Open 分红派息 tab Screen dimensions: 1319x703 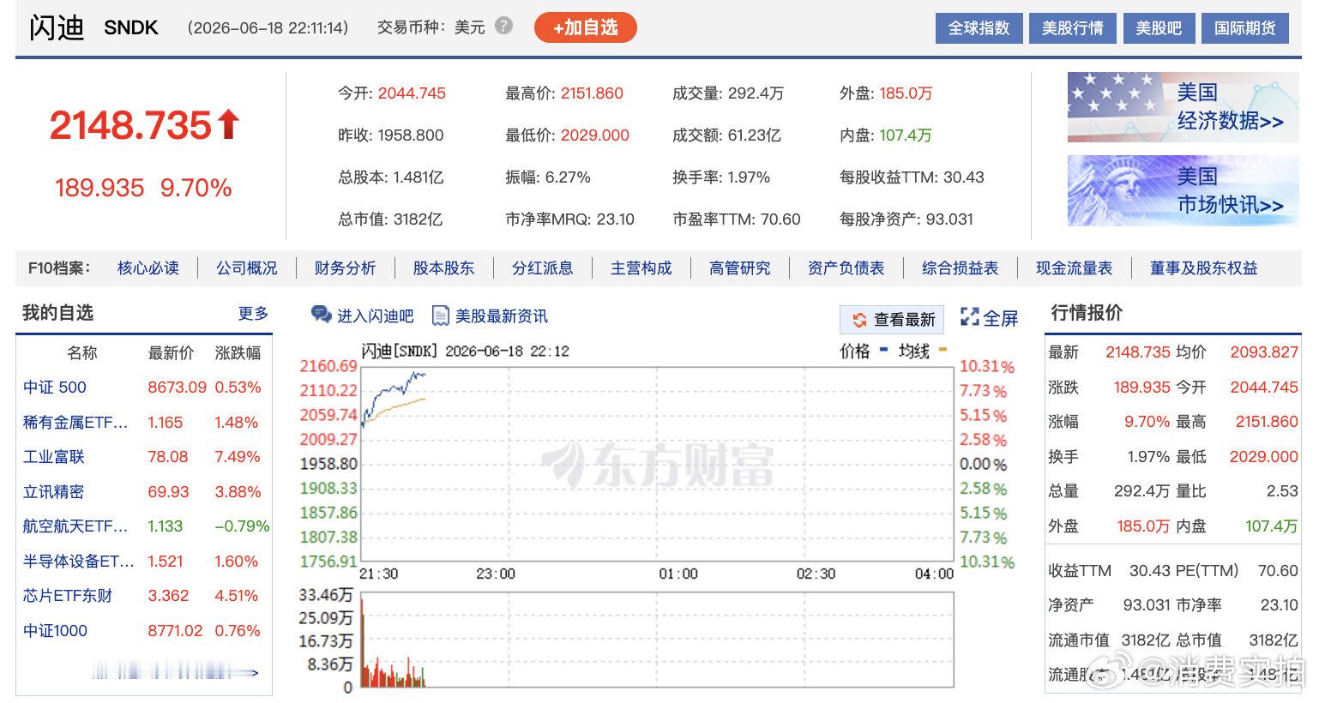pos(542,268)
